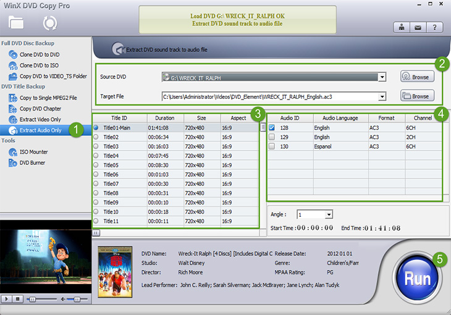The height and width of the screenshot is (315, 451).
Task: Open the Clone DVD to DVD mode
Action: (x=40, y=54)
